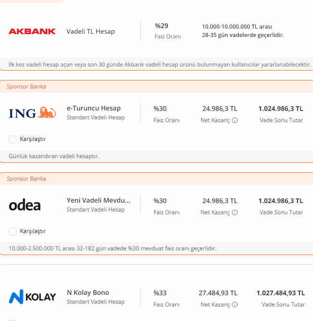Open Net Kazanç info icon for odea
Viewport: 313px width, 321px height.
click(235, 212)
